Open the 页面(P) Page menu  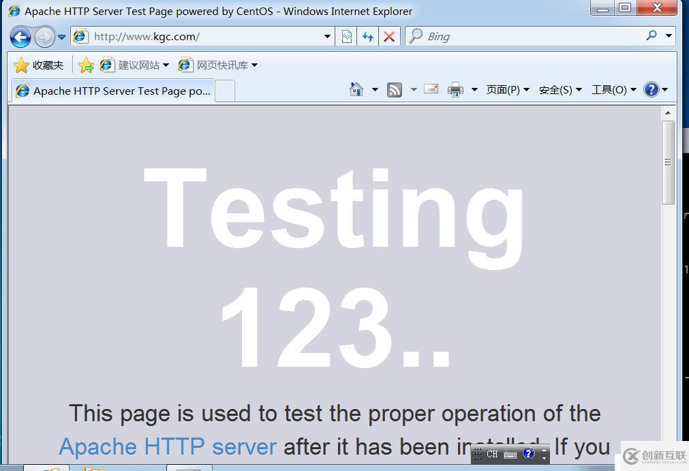click(508, 89)
